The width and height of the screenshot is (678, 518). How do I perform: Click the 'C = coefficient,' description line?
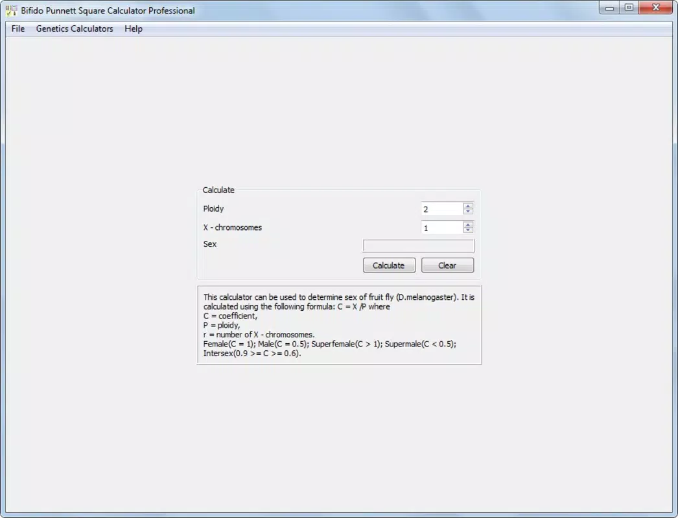tap(230, 316)
